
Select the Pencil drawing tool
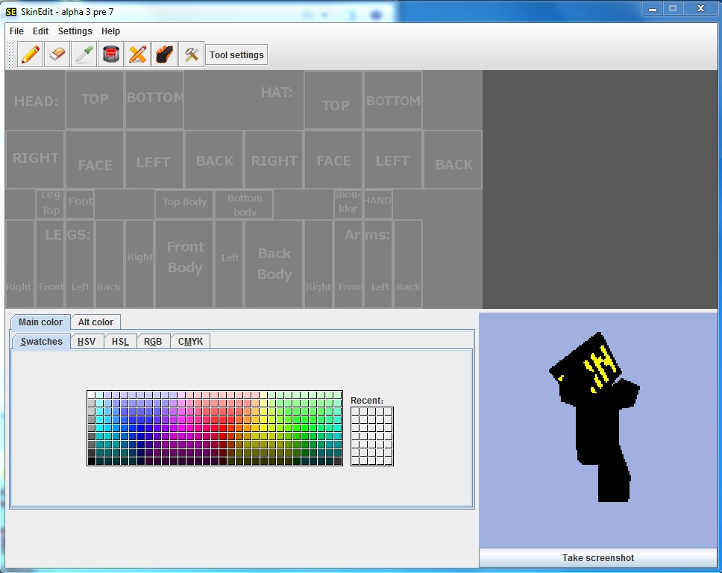tap(31, 54)
